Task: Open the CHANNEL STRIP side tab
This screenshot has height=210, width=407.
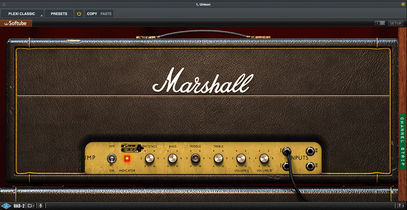Action: pos(402,141)
